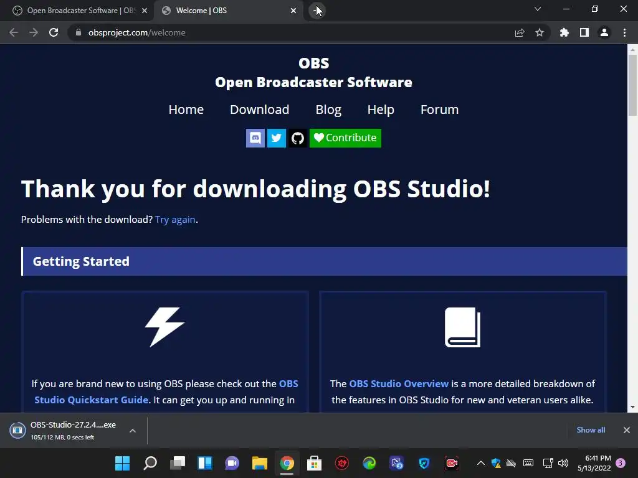
Task: View site info lock icon
Action: (79, 32)
